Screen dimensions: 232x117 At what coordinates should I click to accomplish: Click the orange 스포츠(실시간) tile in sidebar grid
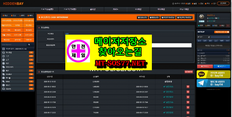(x=28, y=21)
